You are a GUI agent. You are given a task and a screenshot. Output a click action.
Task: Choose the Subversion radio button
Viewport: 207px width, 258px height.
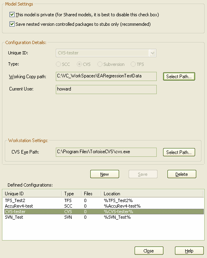pyautogui.click(x=100, y=64)
